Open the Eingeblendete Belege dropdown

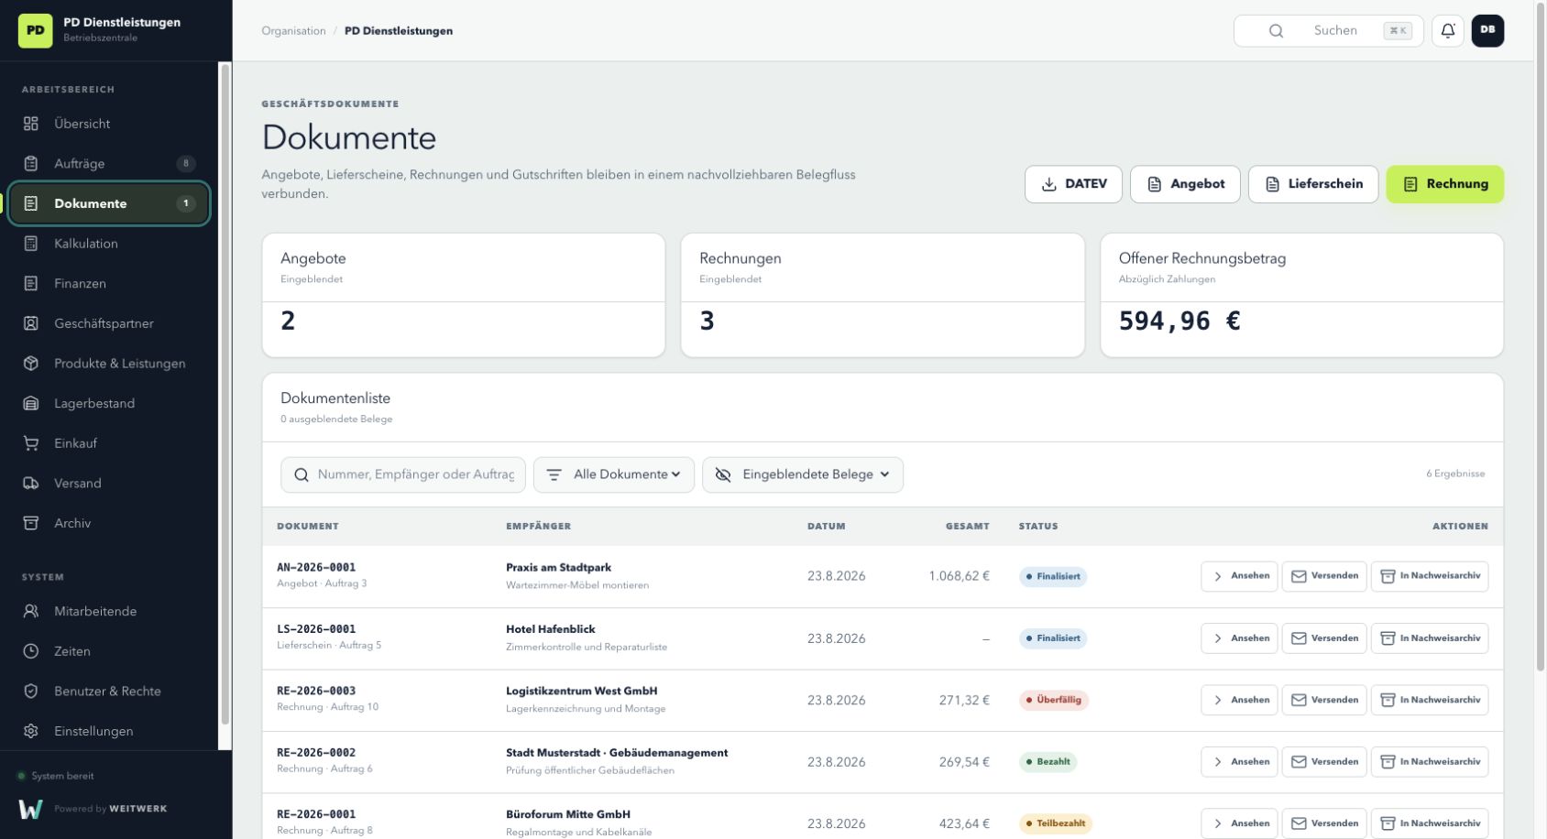click(x=803, y=474)
